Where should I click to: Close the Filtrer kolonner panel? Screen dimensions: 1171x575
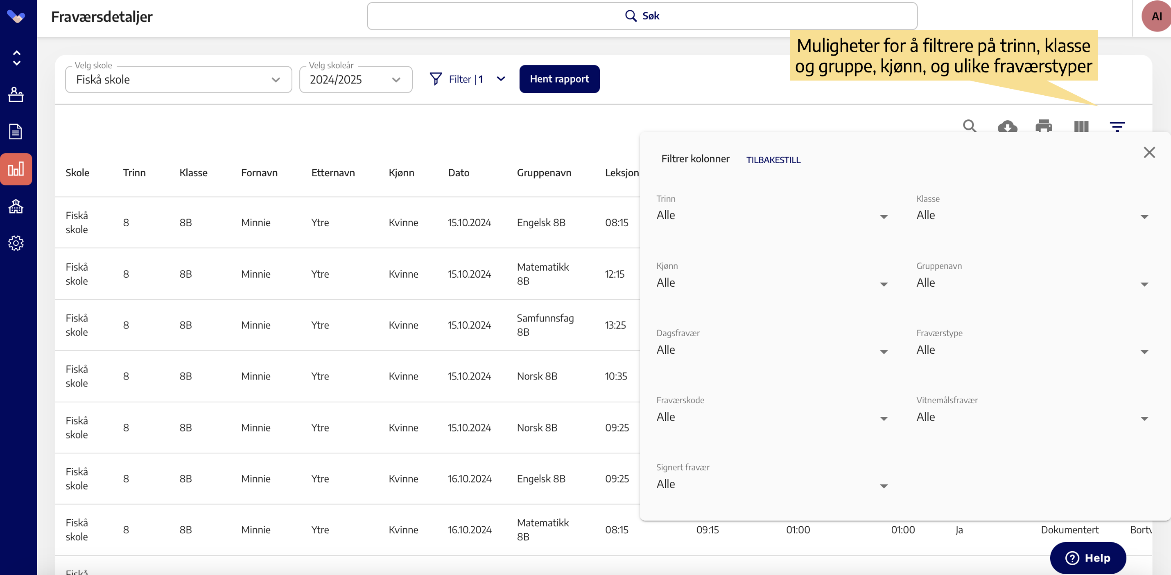click(x=1149, y=153)
